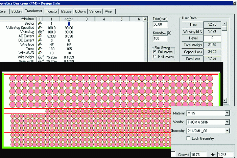This screenshot has height=158, width=237.
Task: Click the pencil icon beside Wire type
Action: (x=40, y=44)
